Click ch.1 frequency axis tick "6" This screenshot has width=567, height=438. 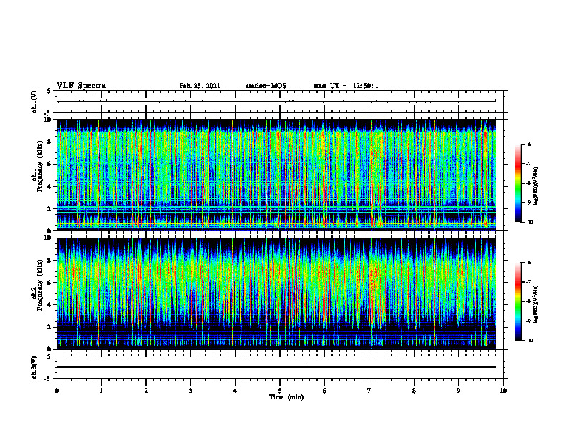coord(50,164)
